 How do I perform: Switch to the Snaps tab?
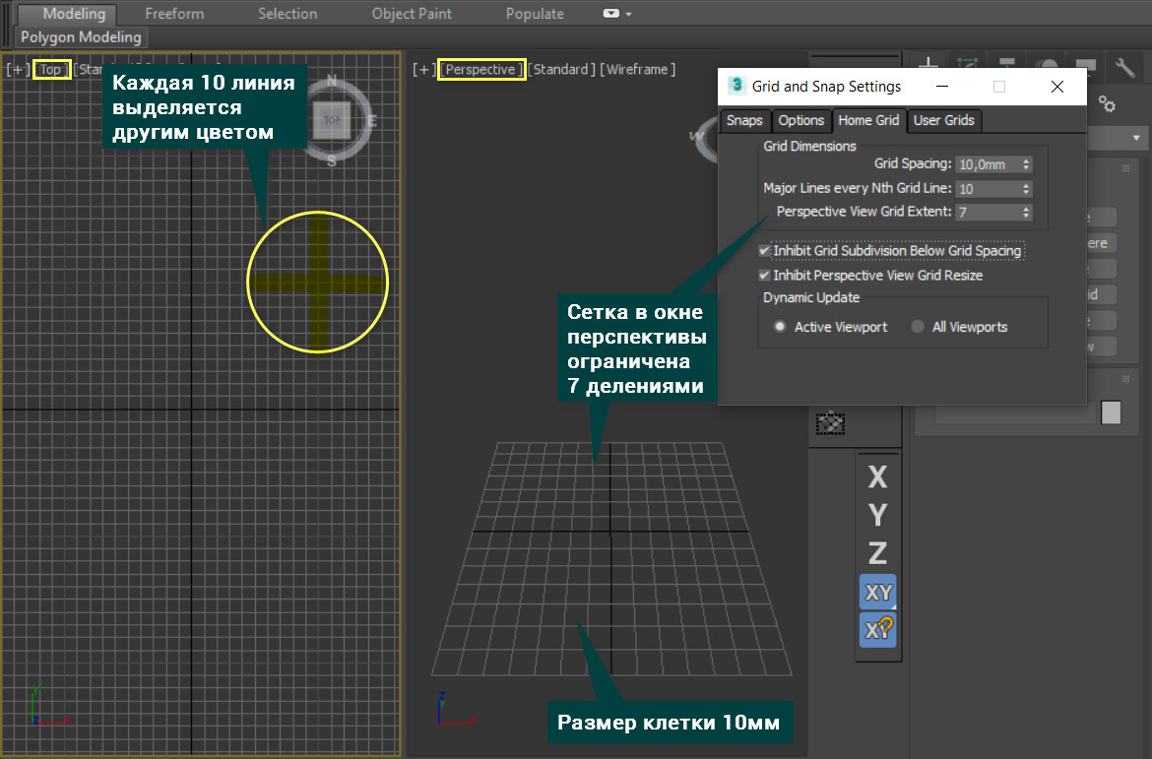click(744, 120)
